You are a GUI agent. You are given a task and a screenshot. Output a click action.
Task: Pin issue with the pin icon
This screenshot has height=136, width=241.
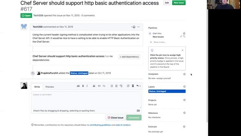coord(181,37)
